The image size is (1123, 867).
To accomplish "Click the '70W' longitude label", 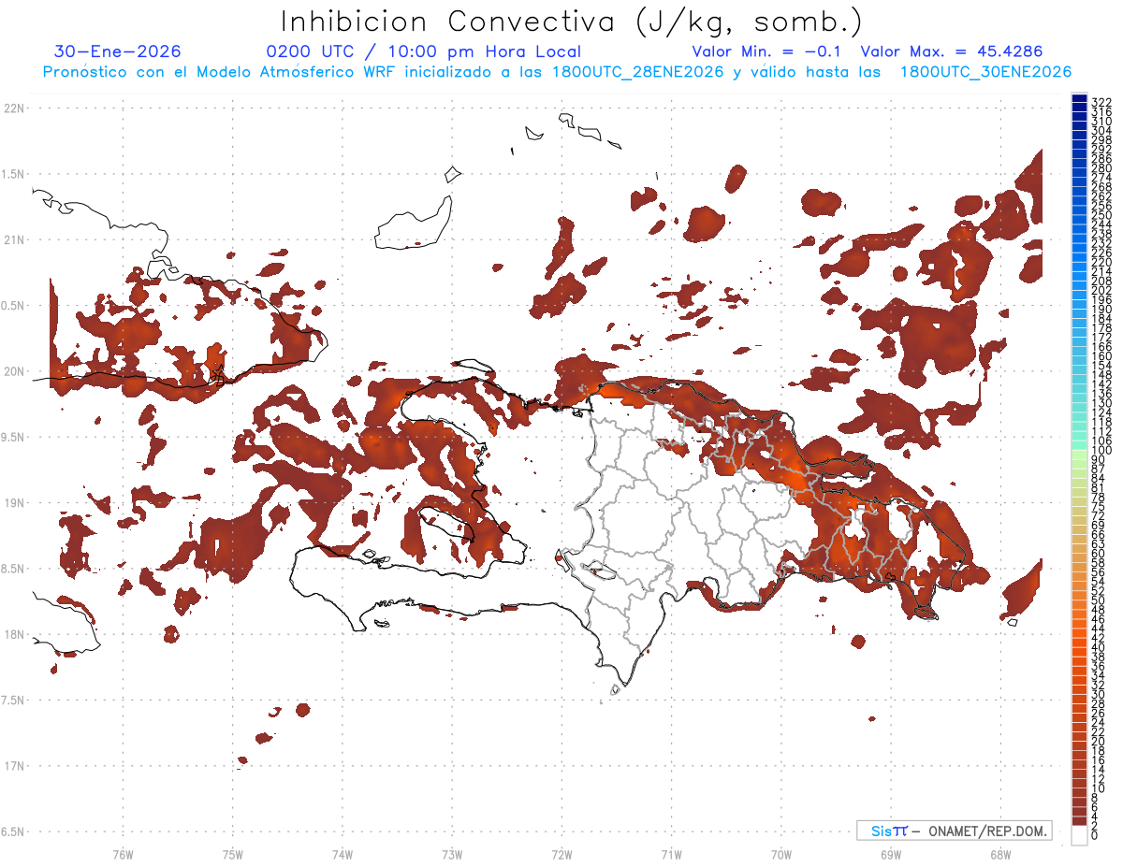I will (781, 854).
